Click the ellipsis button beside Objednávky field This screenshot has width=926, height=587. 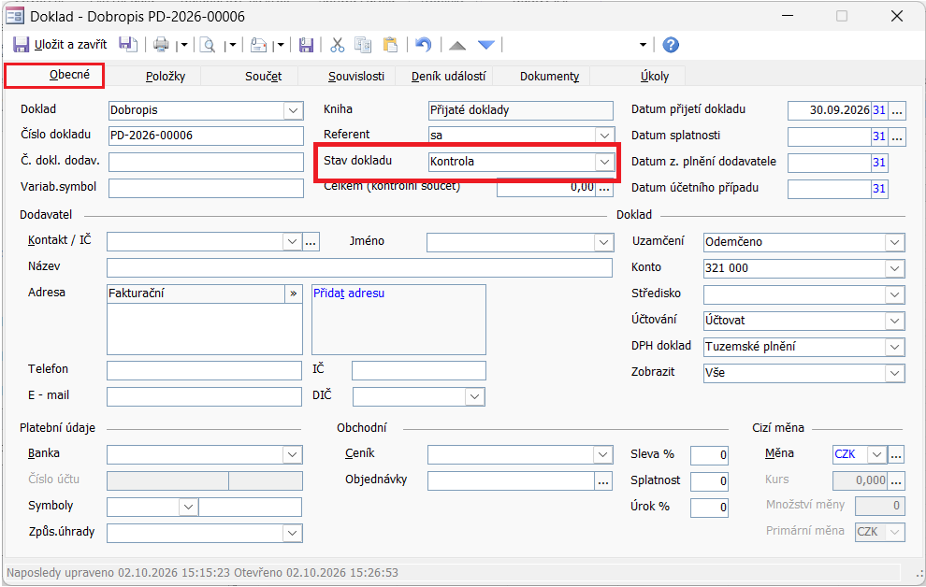603,481
